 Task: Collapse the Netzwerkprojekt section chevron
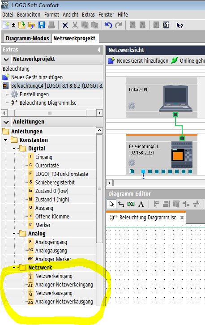(x=6, y=60)
